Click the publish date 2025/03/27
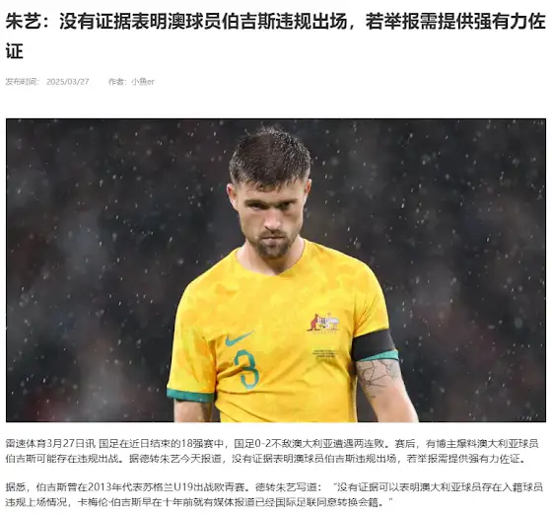This screenshot has height=515, width=552. (x=68, y=82)
